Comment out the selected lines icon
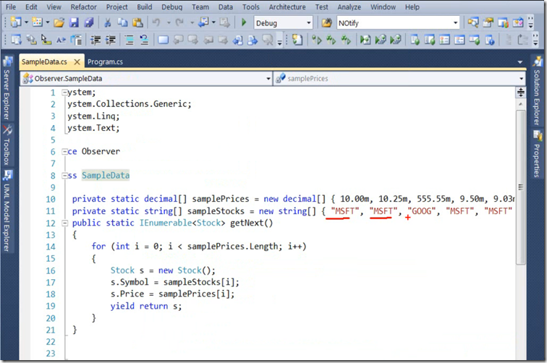The height and width of the screenshot is (363, 547). 130,40
